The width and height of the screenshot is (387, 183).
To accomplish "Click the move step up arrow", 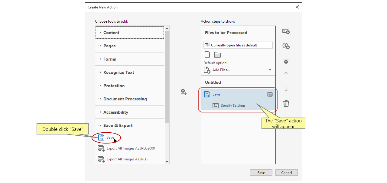I will click(286, 74).
